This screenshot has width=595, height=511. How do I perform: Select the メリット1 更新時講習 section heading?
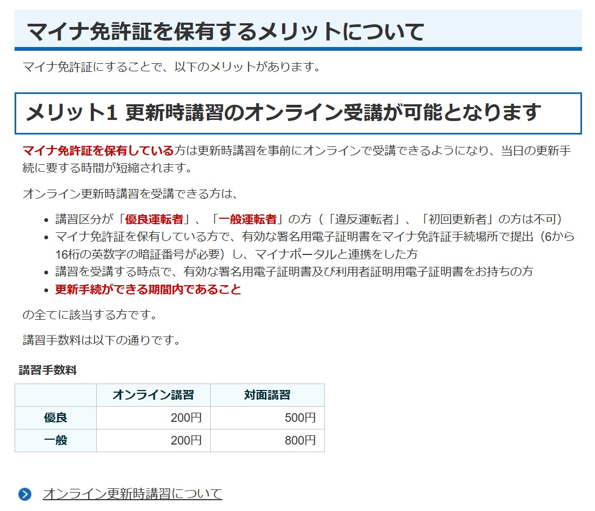tap(283, 113)
